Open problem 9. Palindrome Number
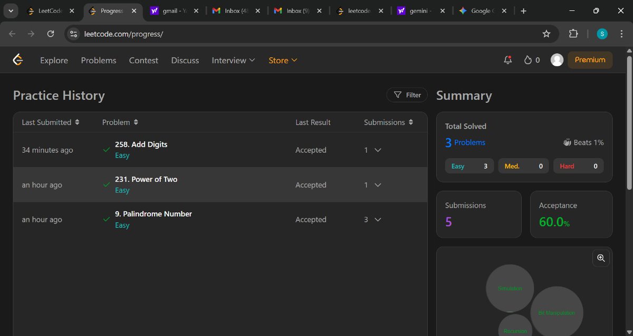Viewport: 633px width, 336px height. tap(154, 214)
